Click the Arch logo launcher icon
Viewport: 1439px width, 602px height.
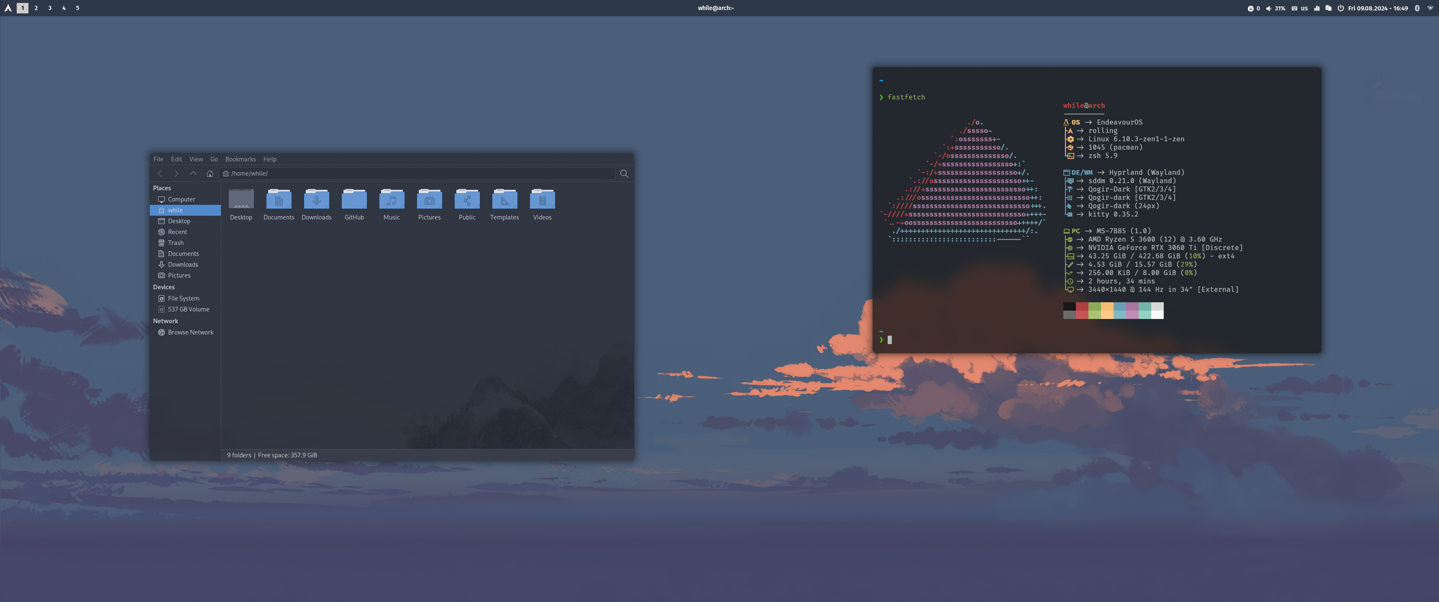tap(8, 8)
